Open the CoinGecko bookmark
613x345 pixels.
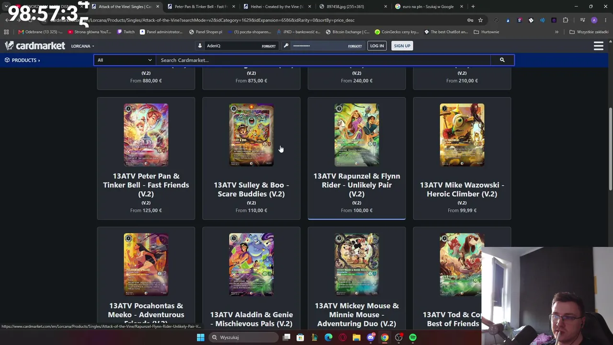pos(397,32)
